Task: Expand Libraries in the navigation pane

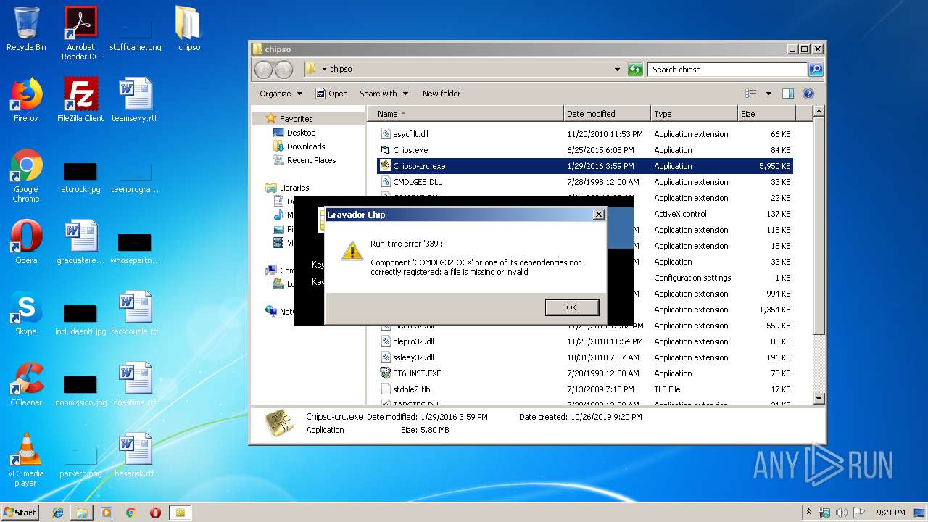Action: (x=294, y=188)
